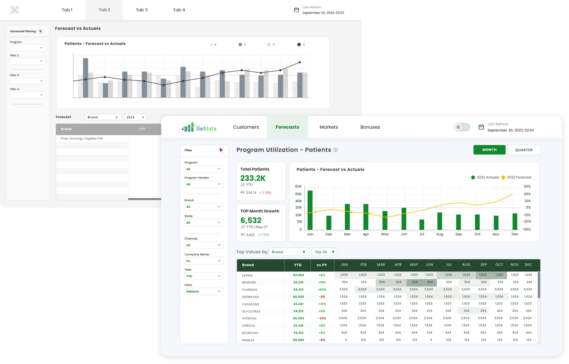Click the vs PY column header
Viewport: 569px width, 364px height.
coord(321,265)
